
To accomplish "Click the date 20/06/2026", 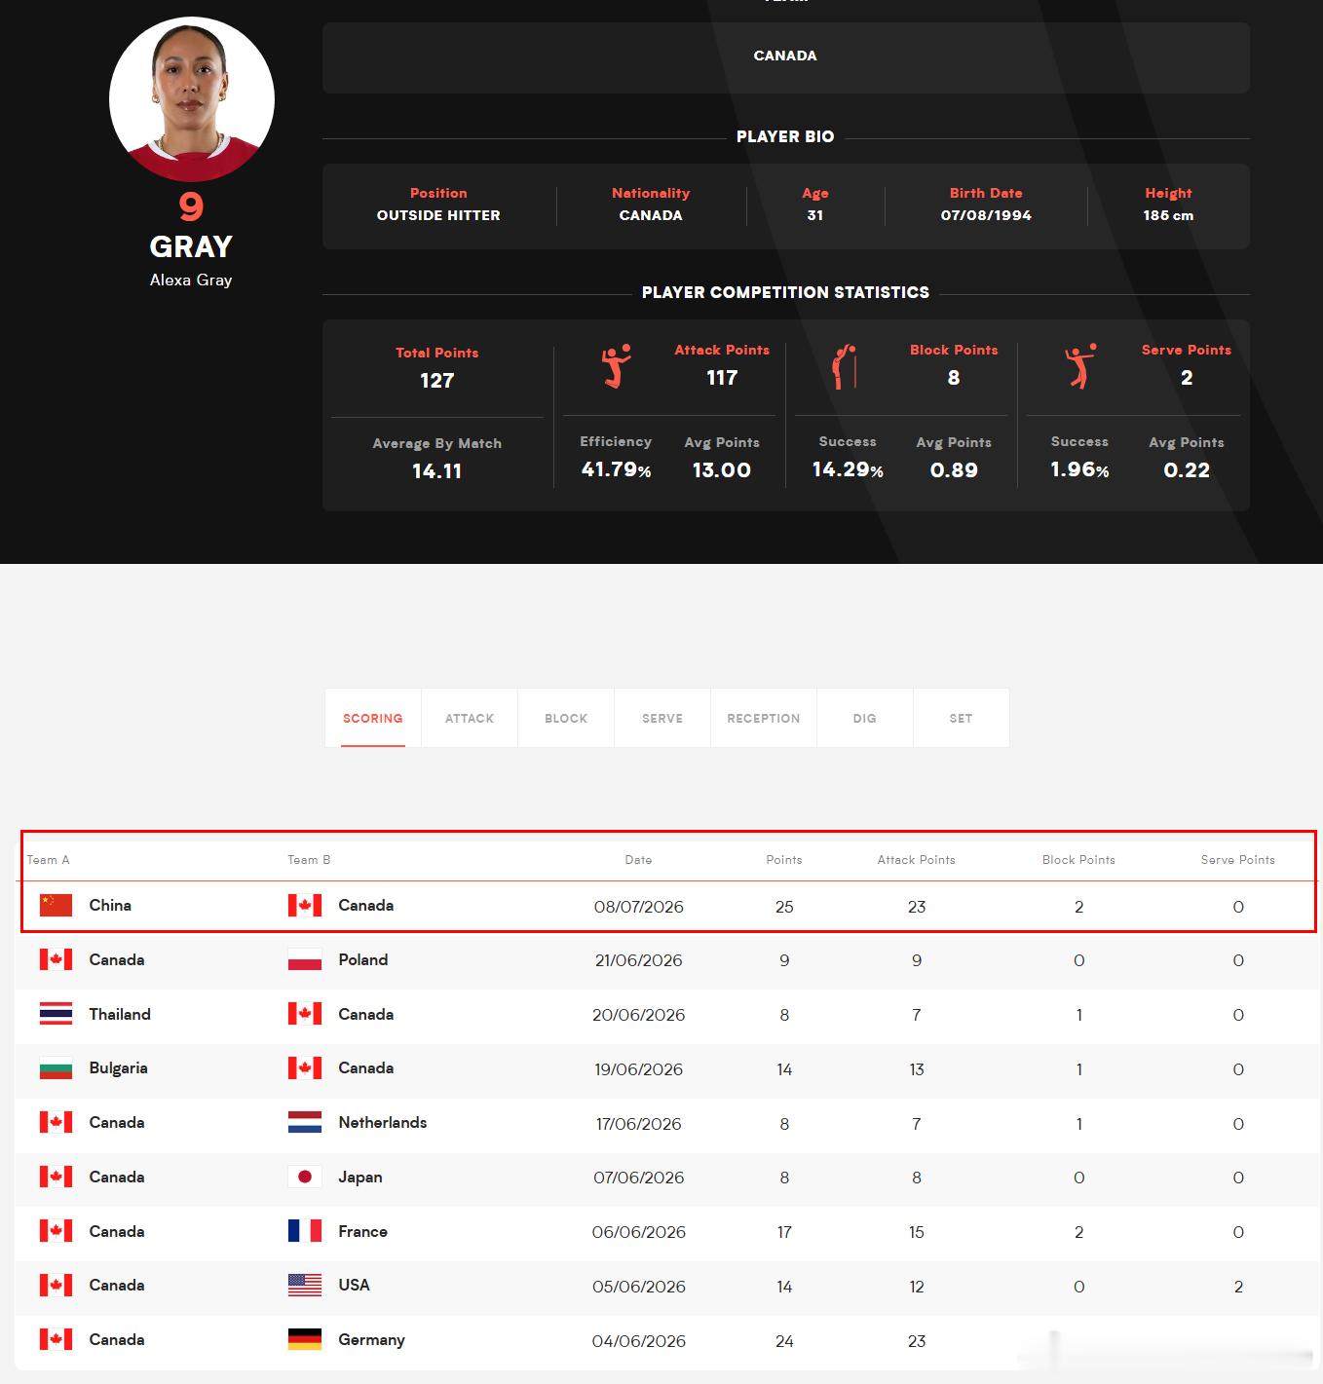I will [639, 1015].
